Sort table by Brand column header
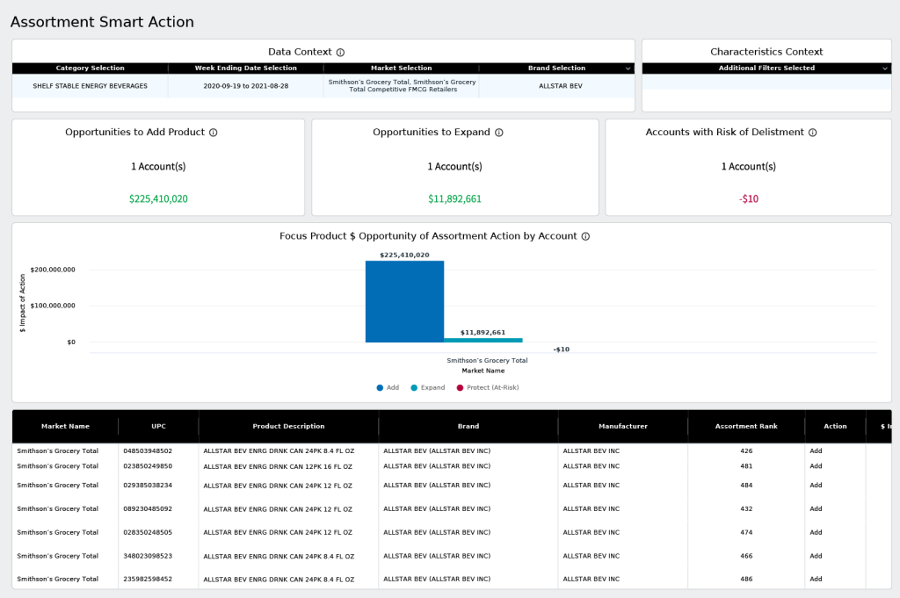 point(468,426)
